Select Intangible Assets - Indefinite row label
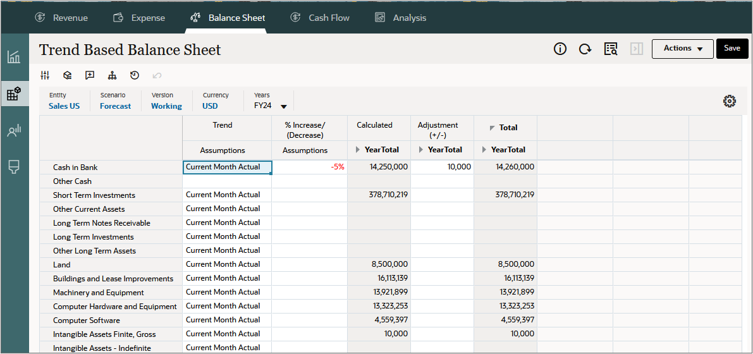The image size is (753, 354). [102, 348]
